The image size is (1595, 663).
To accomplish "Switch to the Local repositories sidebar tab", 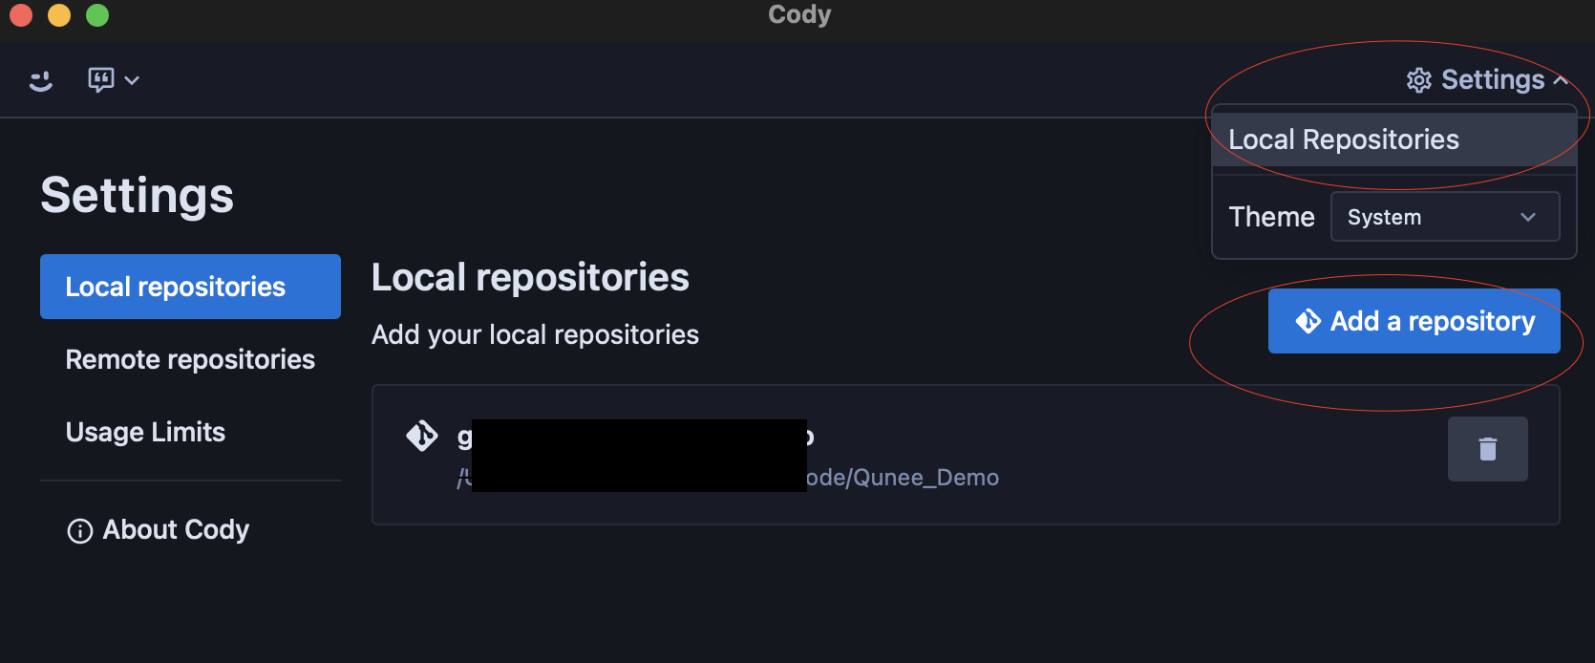I will coord(190,287).
